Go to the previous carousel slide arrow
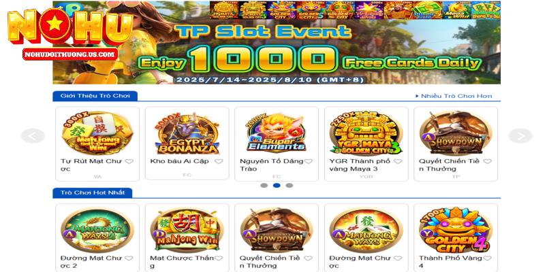 coord(33,136)
